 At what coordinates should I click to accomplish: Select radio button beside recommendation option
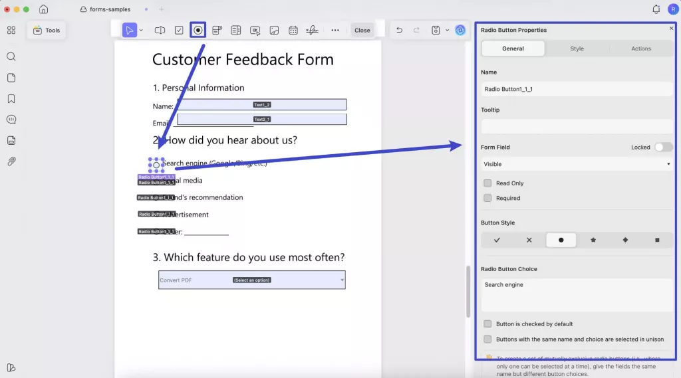156,197
